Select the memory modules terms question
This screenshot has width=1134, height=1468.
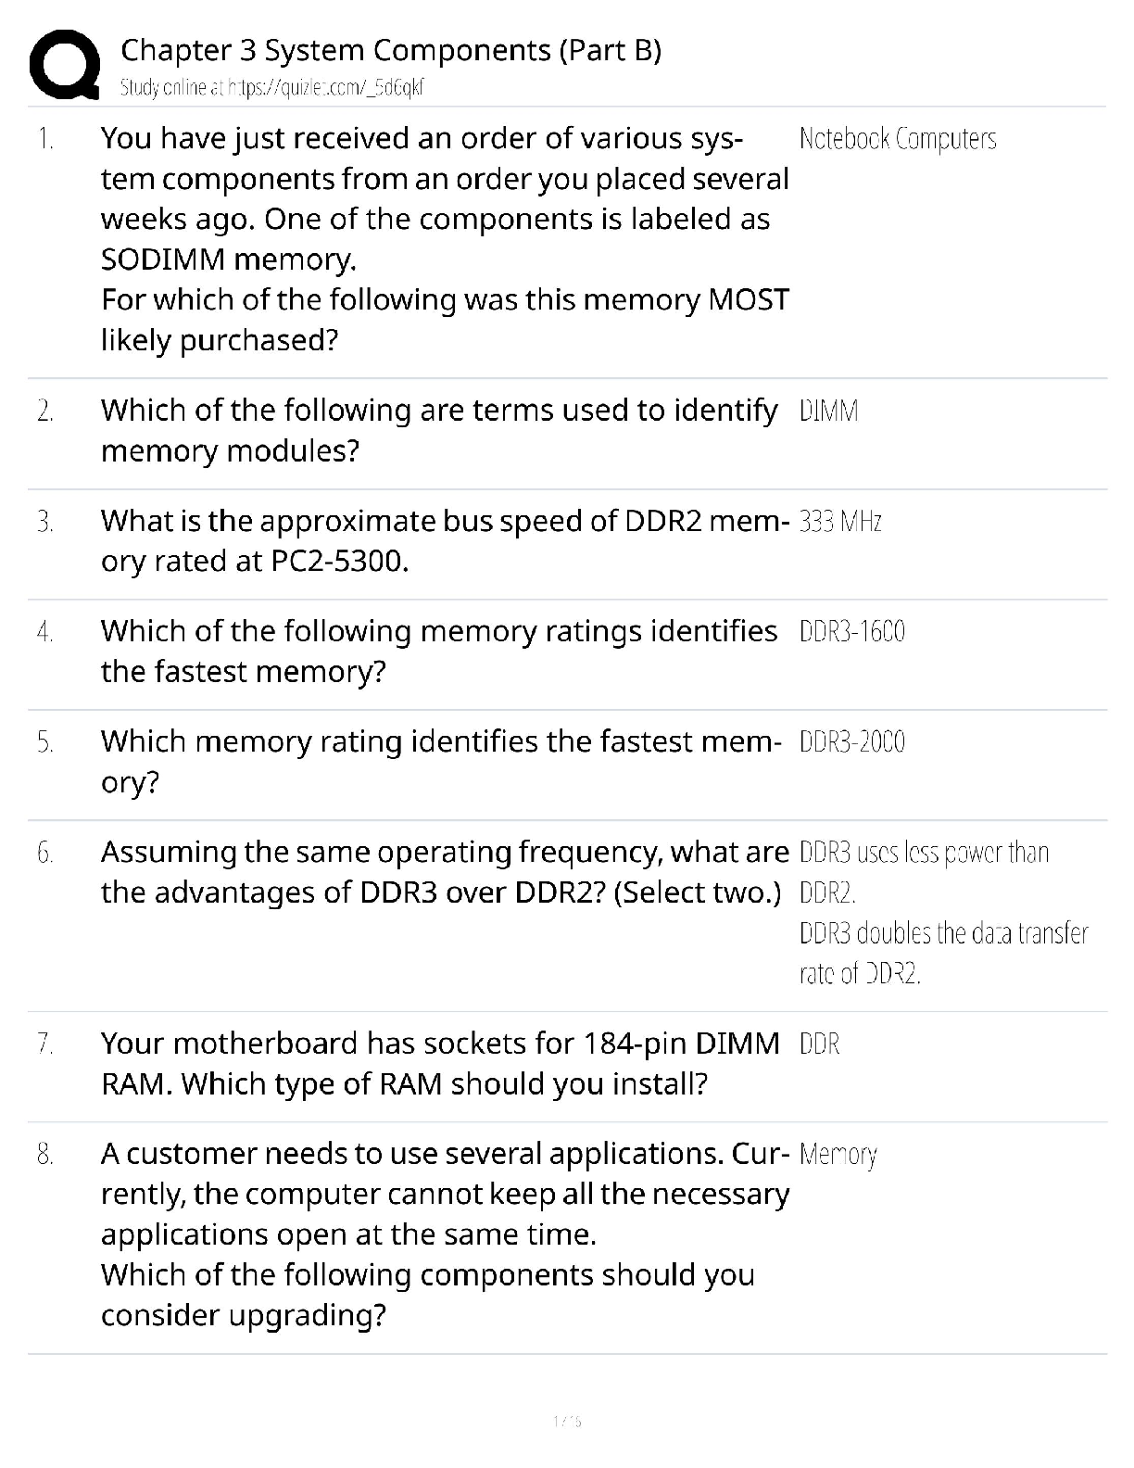(x=439, y=430)
